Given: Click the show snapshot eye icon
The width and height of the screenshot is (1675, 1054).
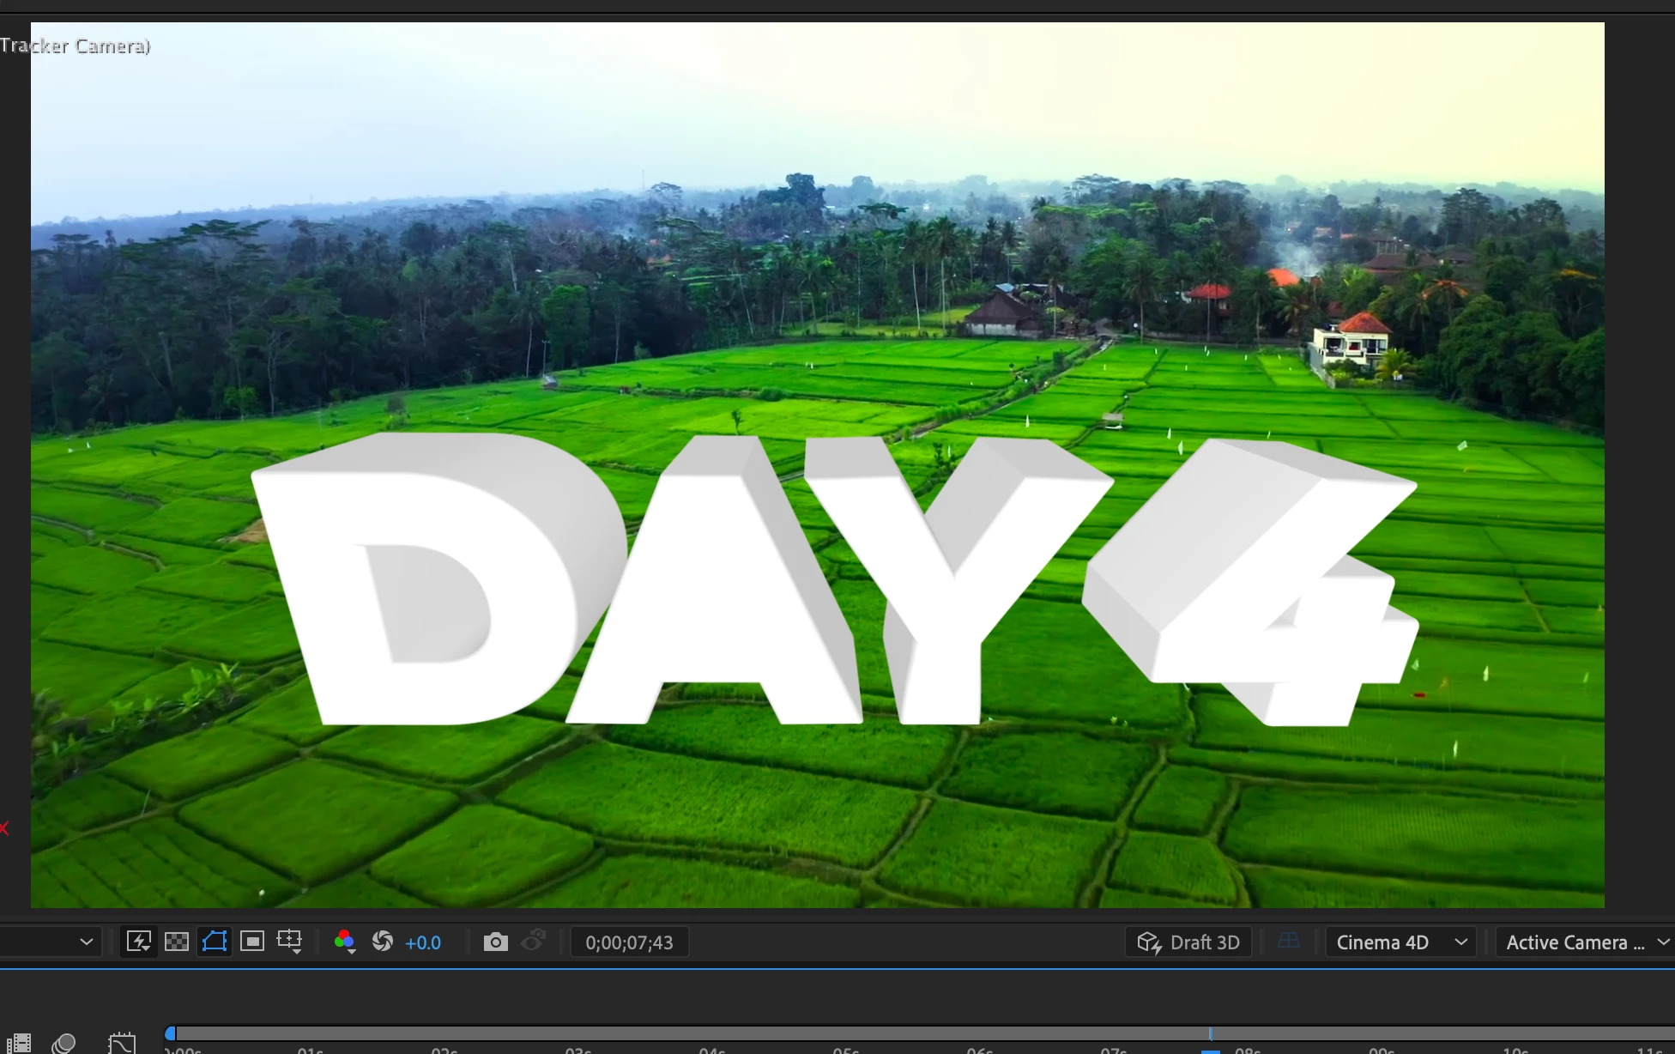Looking at the screenshot, I should pos(534,941).
